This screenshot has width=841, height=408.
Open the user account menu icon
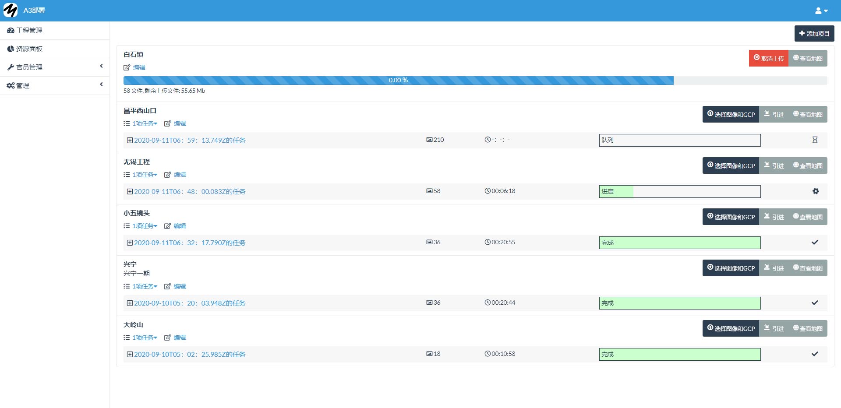click(x=821, y=11)
